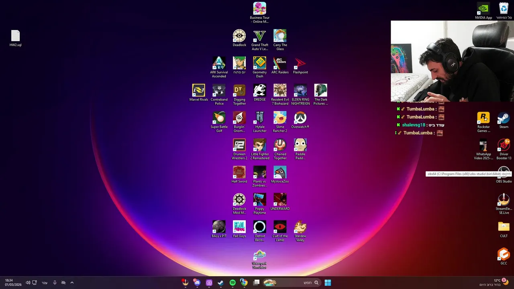Click the taskbar search box

tap(292, 283)
